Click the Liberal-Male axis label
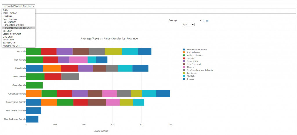Image resolution: width=297 pixels, height=135 pixels. pyautogui.click(x=20, y=68)
